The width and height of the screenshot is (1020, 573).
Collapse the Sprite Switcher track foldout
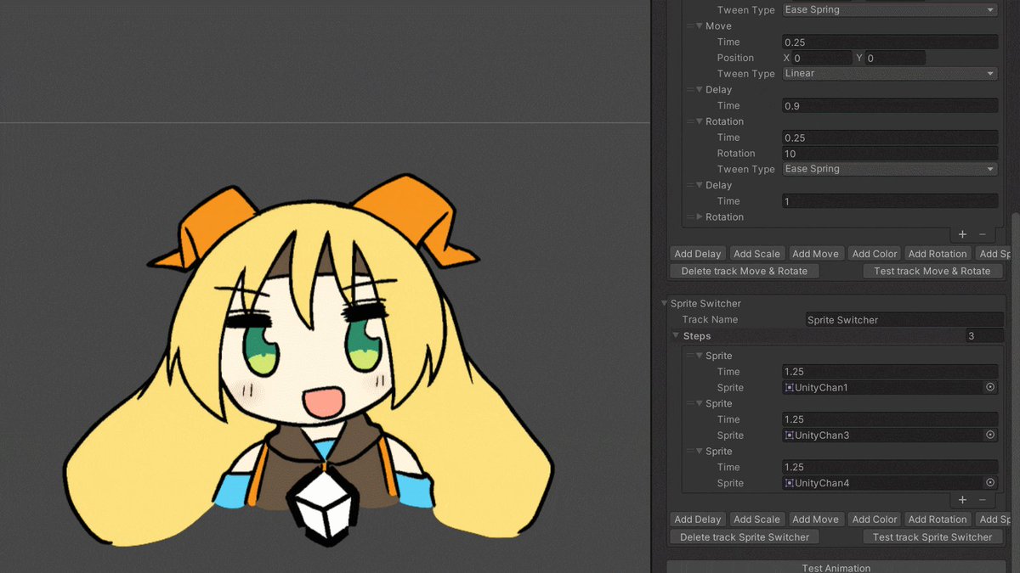(665, 304)
